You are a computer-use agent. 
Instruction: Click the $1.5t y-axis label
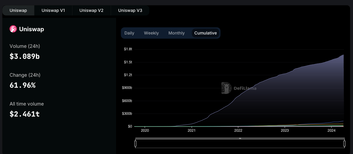[128, 62]
